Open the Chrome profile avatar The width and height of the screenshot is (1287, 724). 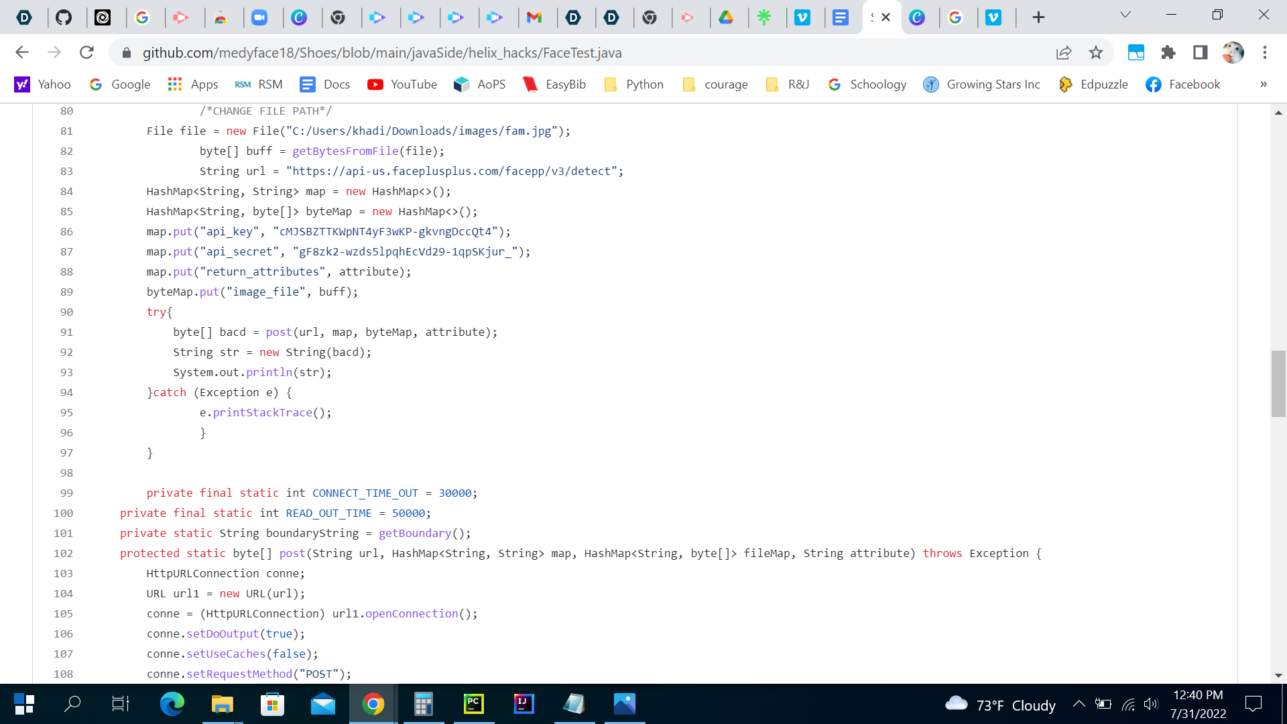click(1233, 52)
